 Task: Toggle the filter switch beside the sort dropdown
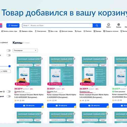(x=9, y=51)
